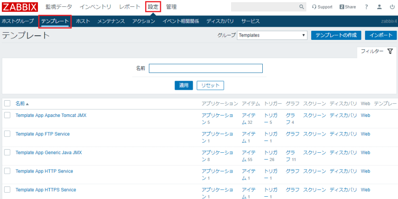The width and height of the screenshot is (398, 199).
Task: Open スクリーン for Apache Tomcat JMX row
Action: [314, 115]
